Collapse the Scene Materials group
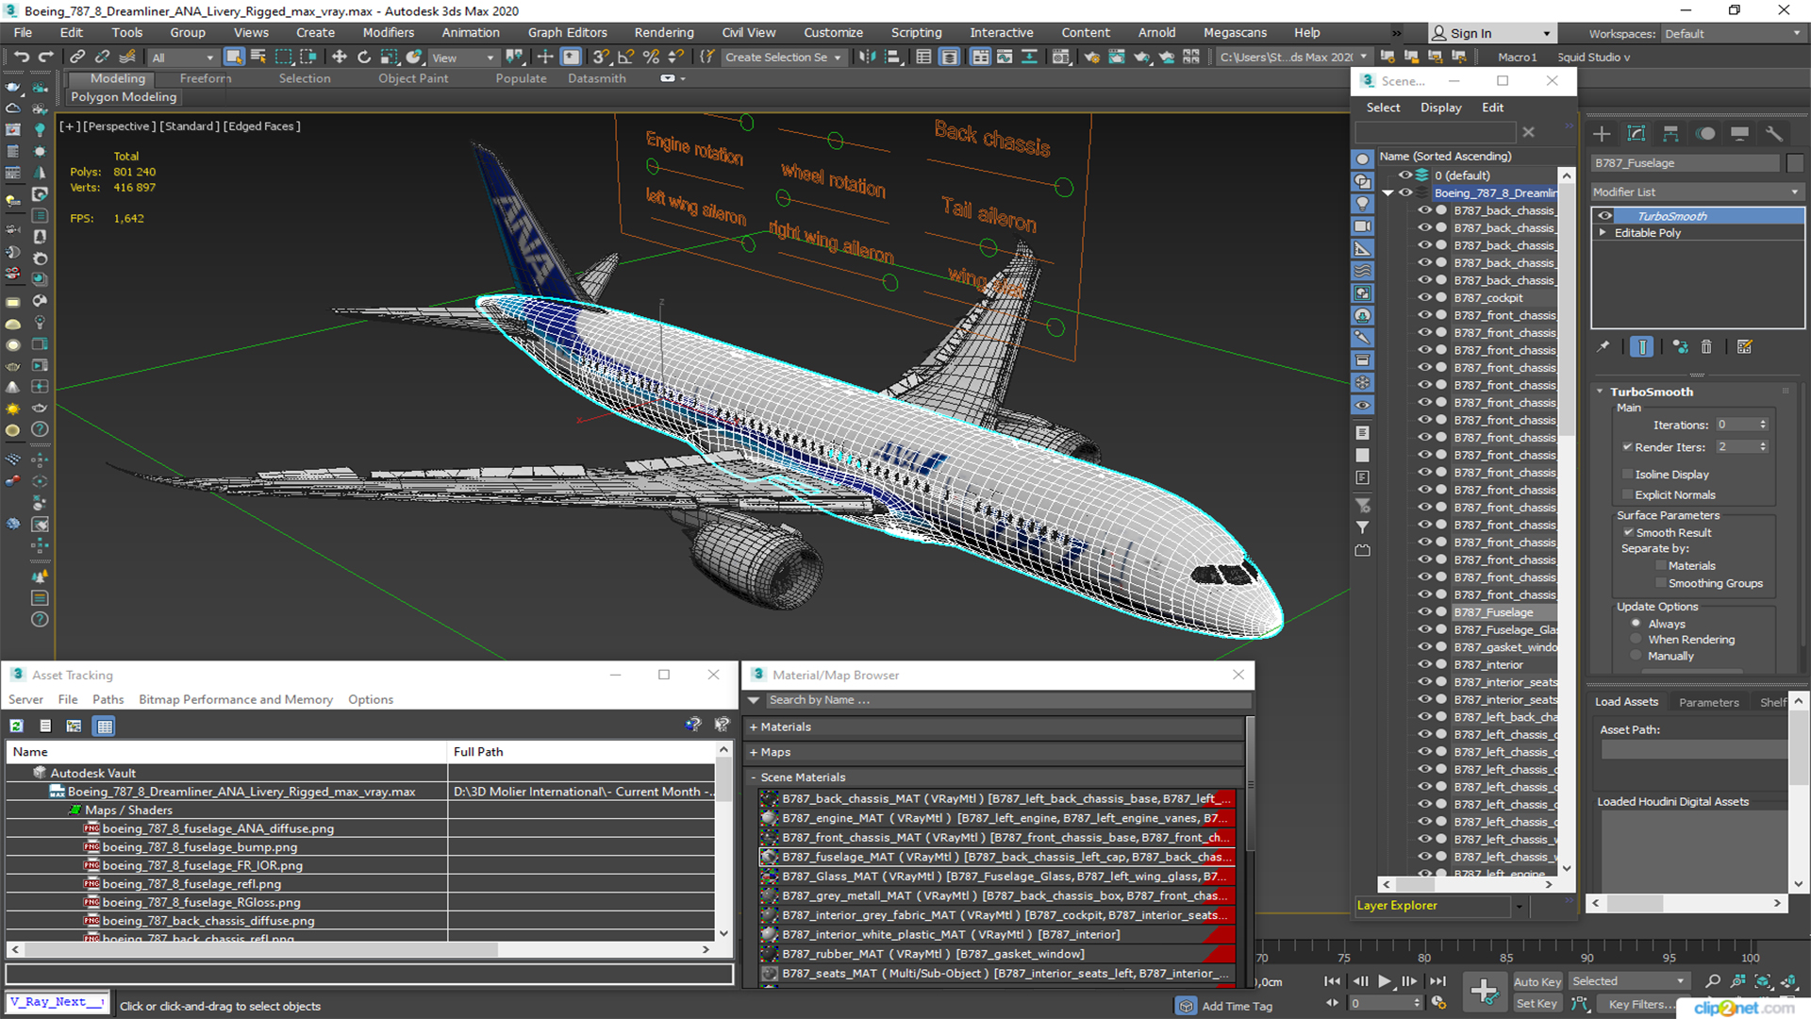The image size is (1811, 1019). coord(754,777)
